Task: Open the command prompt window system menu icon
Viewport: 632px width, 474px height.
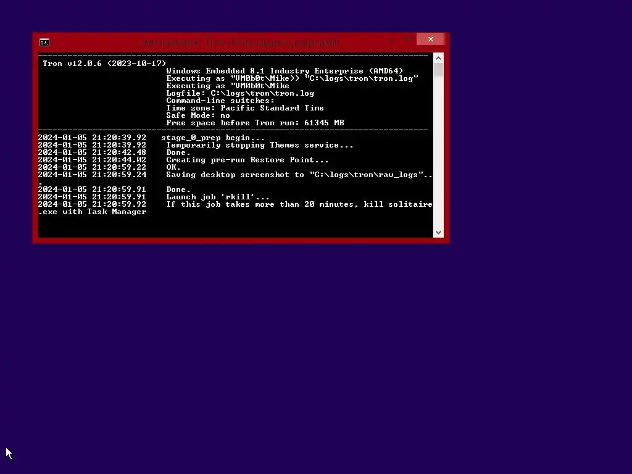Action: click(x=44, y=43)
